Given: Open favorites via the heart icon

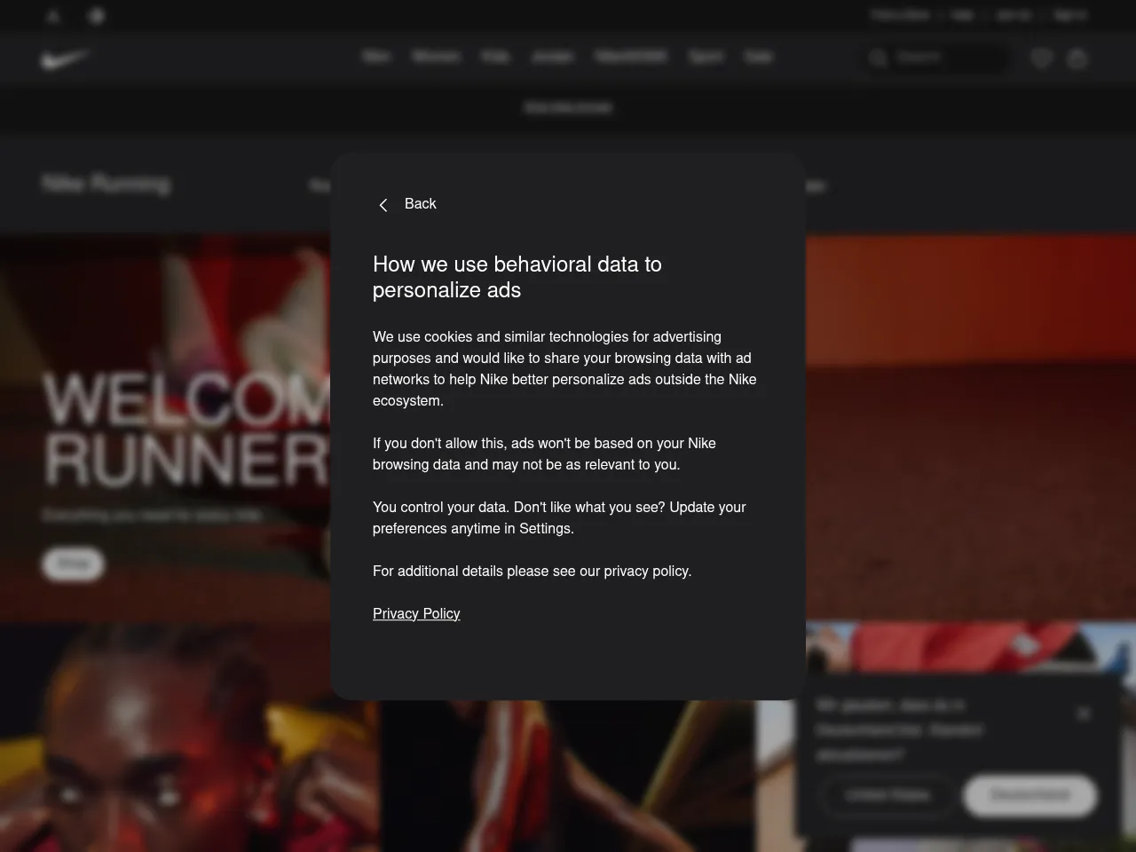Looking at the screenshot, I should pyautogui.click(x=1040, y=58).
